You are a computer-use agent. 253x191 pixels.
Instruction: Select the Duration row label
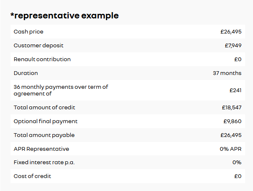pyautogui.click(x=26, y=73)
